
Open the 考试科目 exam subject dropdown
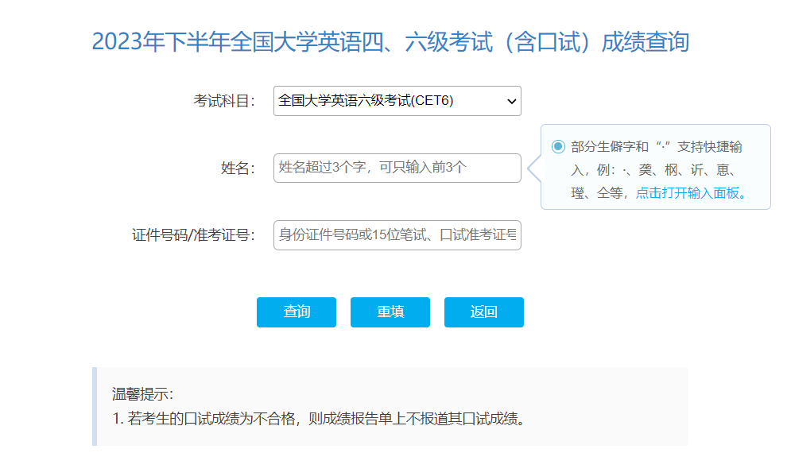(x=397, y=101)
